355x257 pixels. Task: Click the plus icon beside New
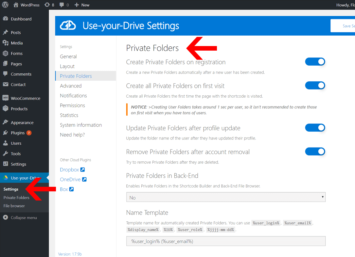(x=77, y=5)
